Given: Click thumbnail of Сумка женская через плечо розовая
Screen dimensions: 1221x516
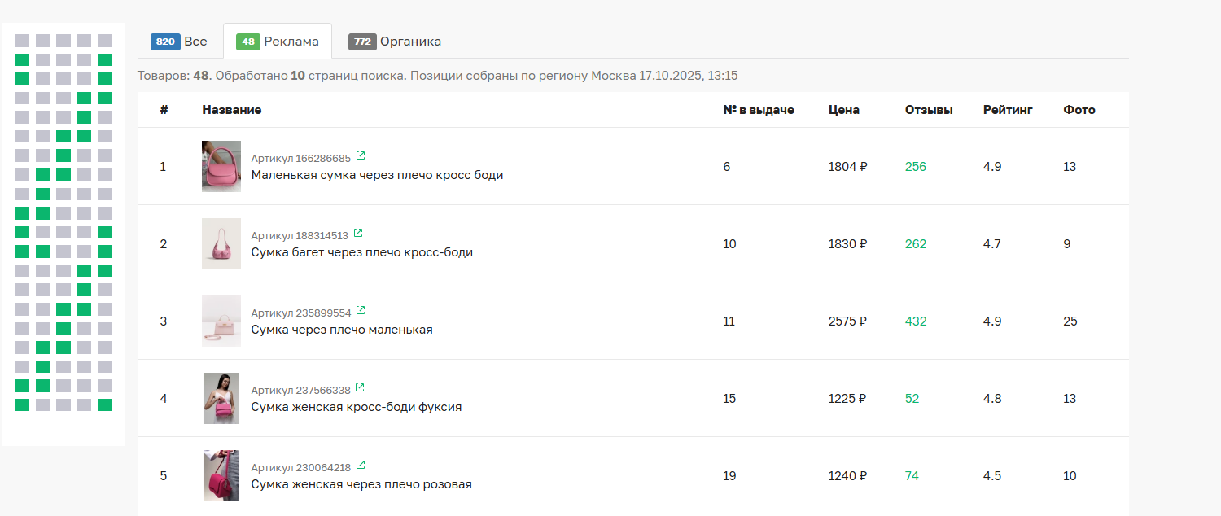Looking at the screenshot, I should click(221, 475).
